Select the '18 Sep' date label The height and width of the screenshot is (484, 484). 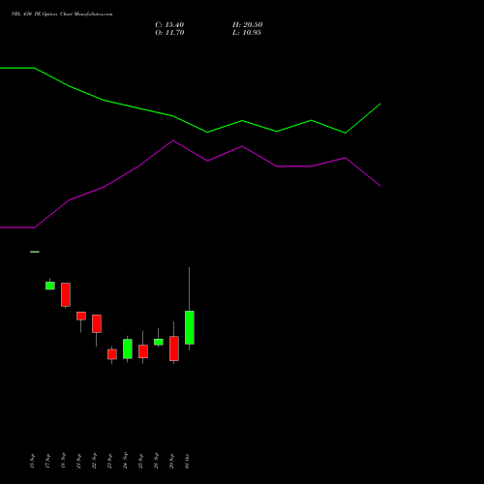click(x=63, y=461)
